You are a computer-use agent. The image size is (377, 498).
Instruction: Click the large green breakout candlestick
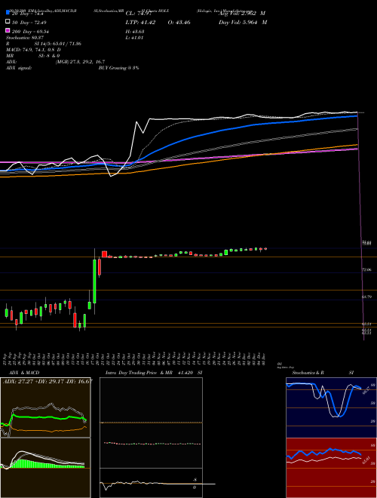94,281
